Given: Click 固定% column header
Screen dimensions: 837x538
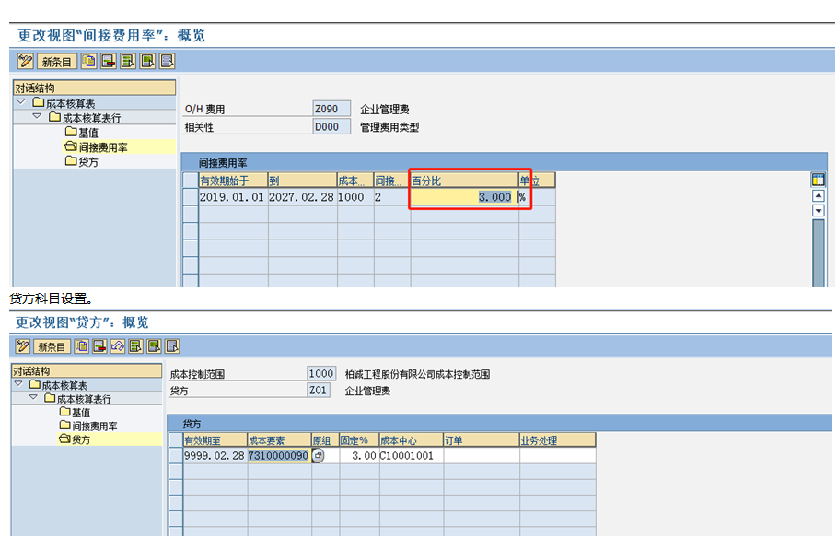Looking at the screenshot, I should coord(359,440).
